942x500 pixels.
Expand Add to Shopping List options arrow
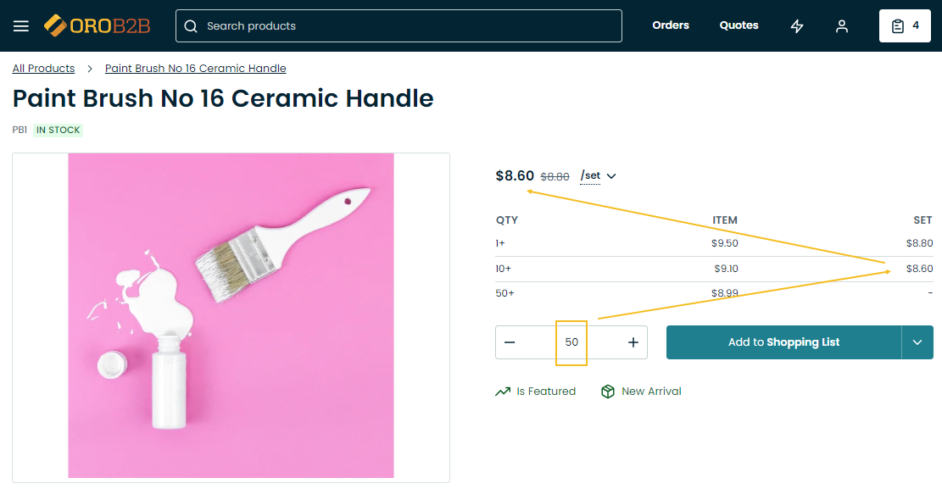click(x=917, y=342)
